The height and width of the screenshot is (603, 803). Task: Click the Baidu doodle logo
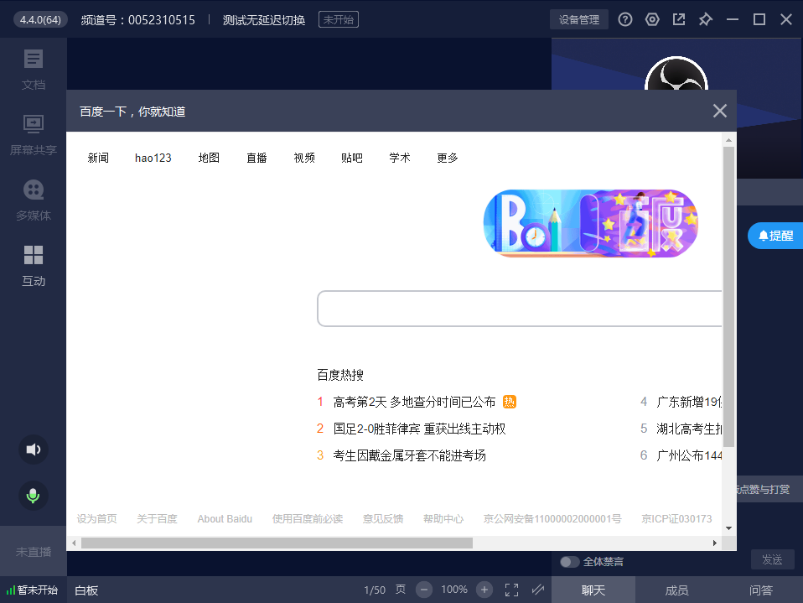[590, 223]
